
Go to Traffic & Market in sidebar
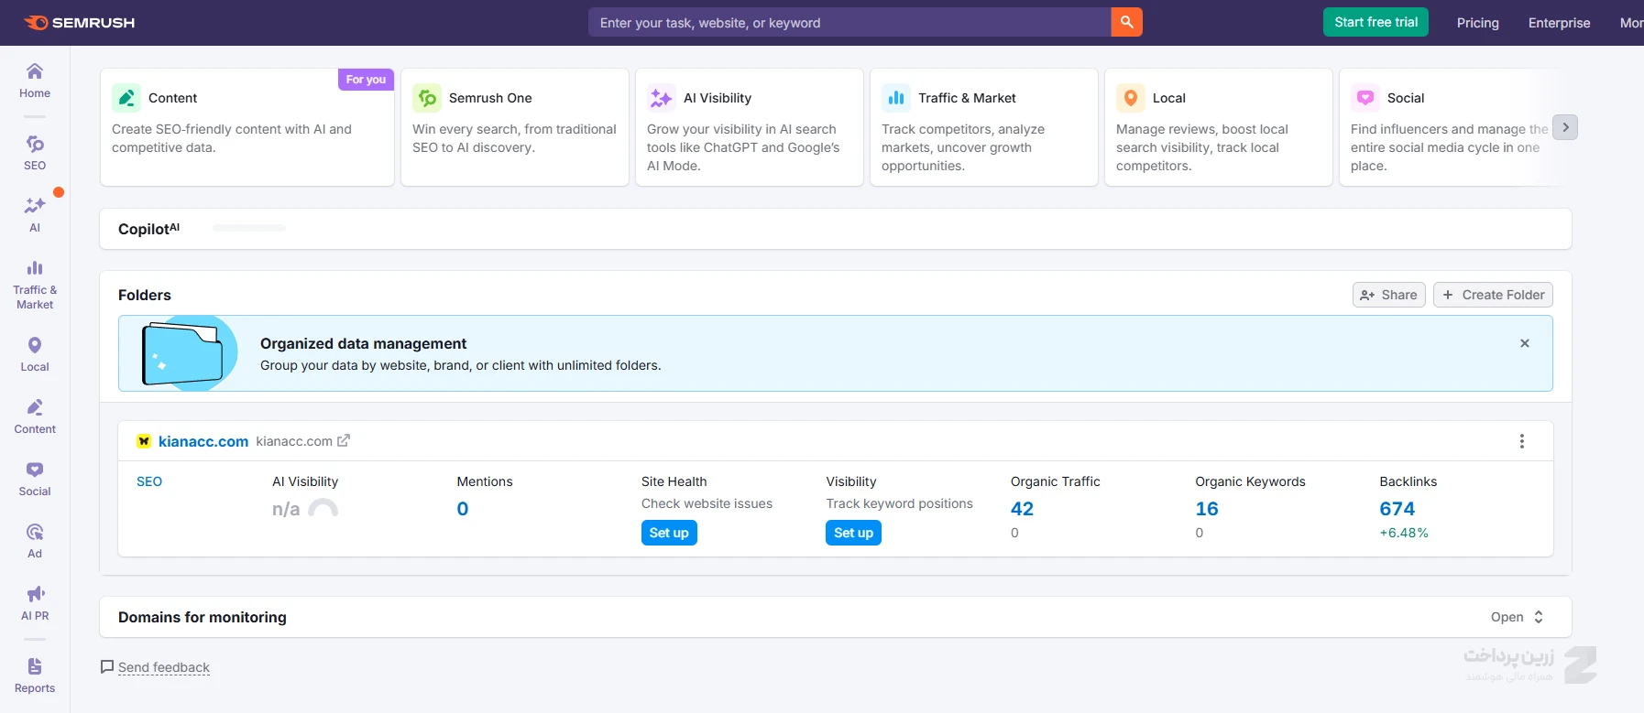(35, 285)
